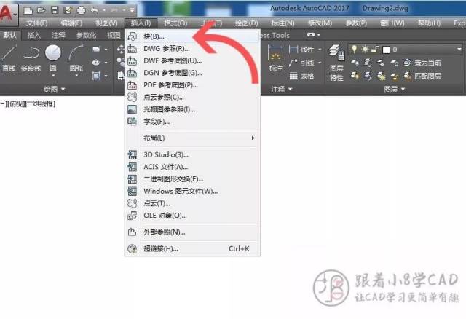Click Undo arrow in quick access toolbar
The image size is (466, 319).
95,11
